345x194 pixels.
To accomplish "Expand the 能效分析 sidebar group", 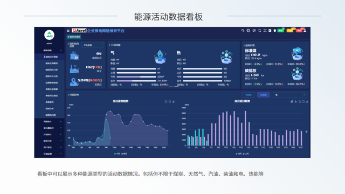I will tap(50, 141).
